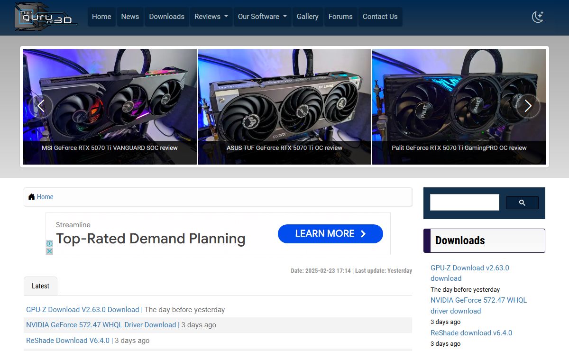The width and height of the screenshot is (569, 351).
Task: Close the Streamline ad with X icon
Action: point(49,251)
